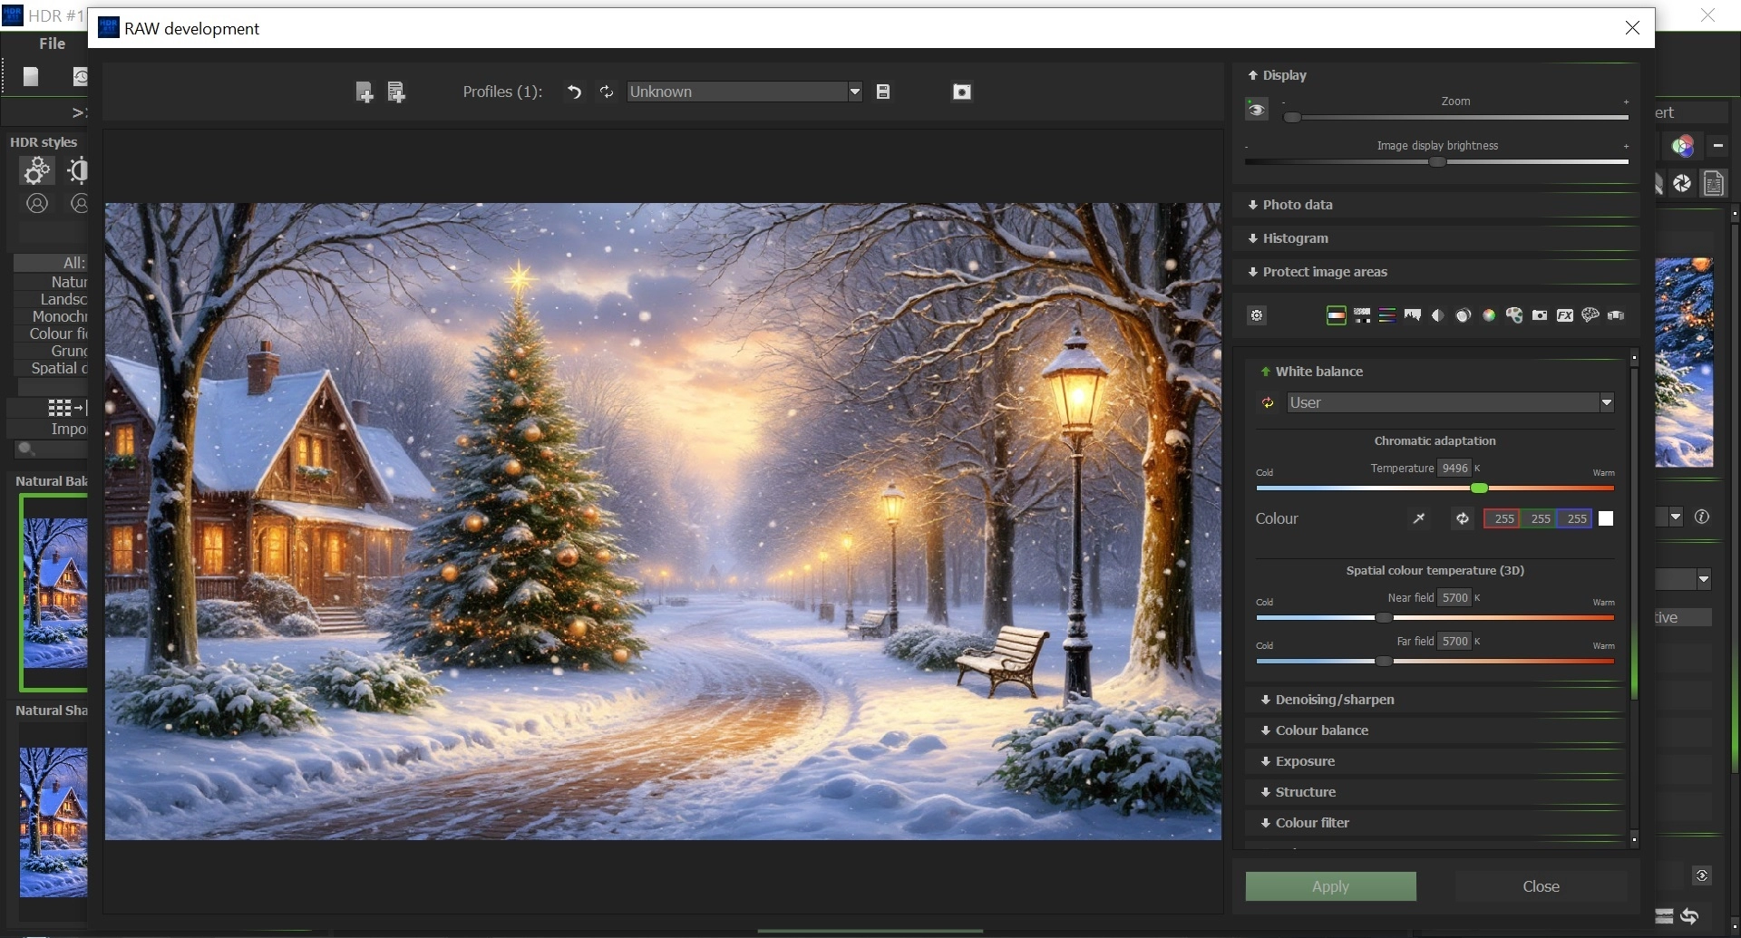Open the User white balance preset dropdown
The height and width of the screenshot is (938, 1741).
(x=1606, y=402)
